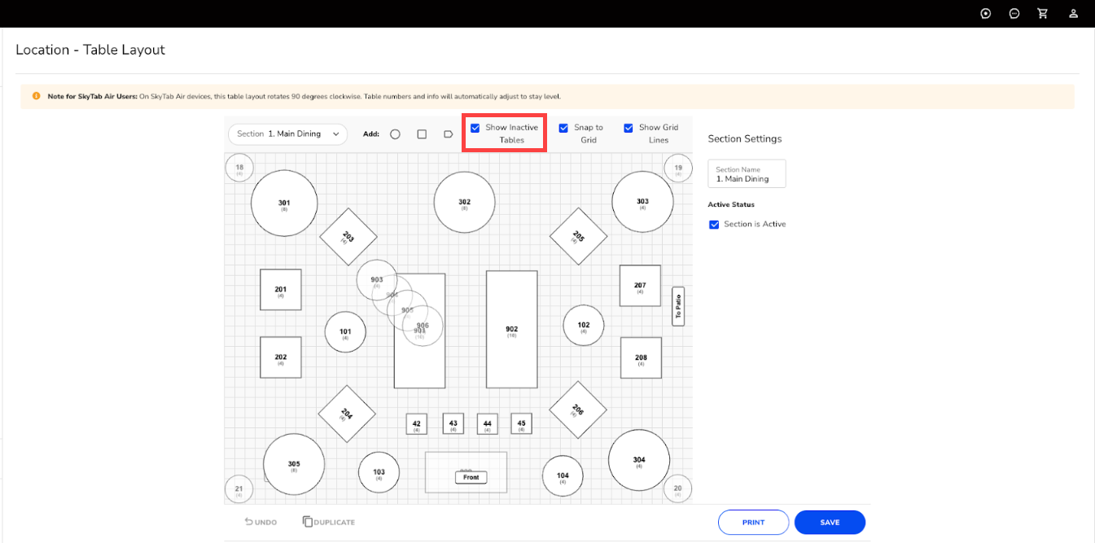
Task: Open the chat message bubble icon
Action: 1014,14
